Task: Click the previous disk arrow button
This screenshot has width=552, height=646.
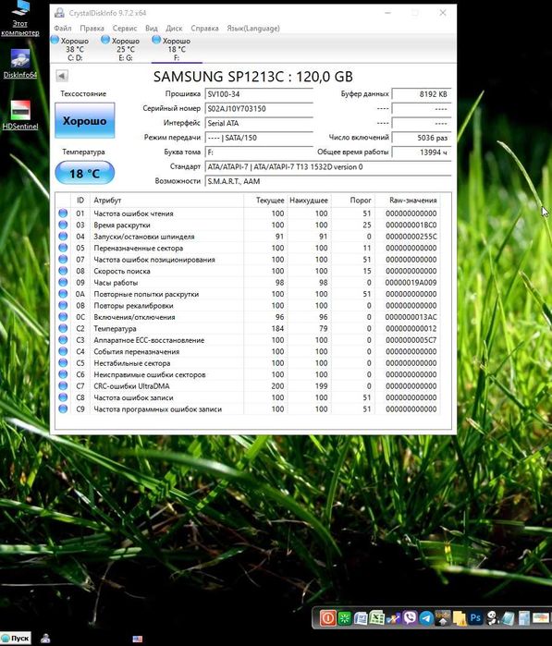Action: click(62, 76)
